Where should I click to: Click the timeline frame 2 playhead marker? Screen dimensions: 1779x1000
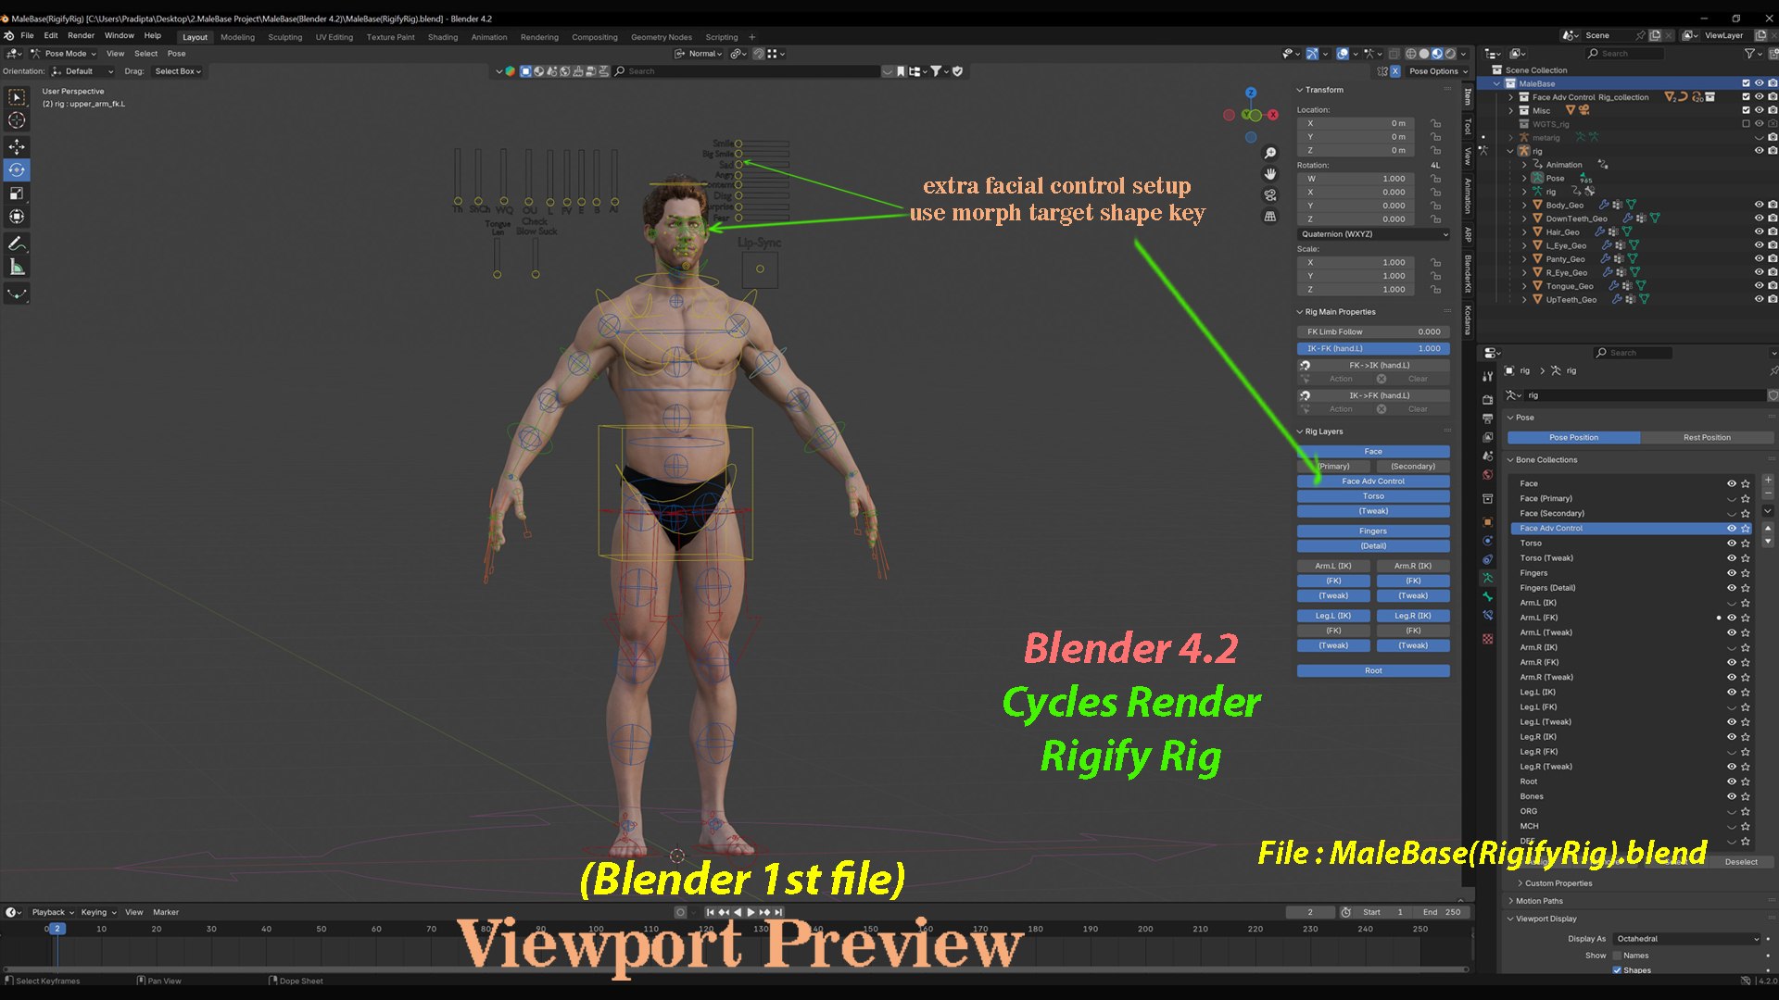[x=56, y=929]
